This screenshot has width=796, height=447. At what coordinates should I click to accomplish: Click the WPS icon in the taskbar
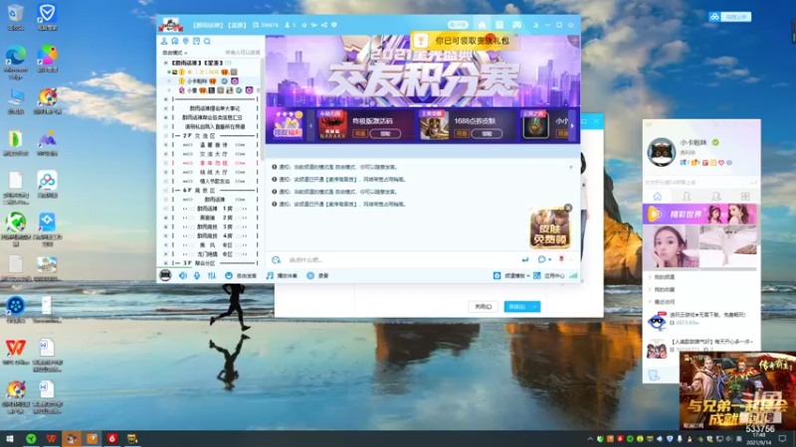51,438
